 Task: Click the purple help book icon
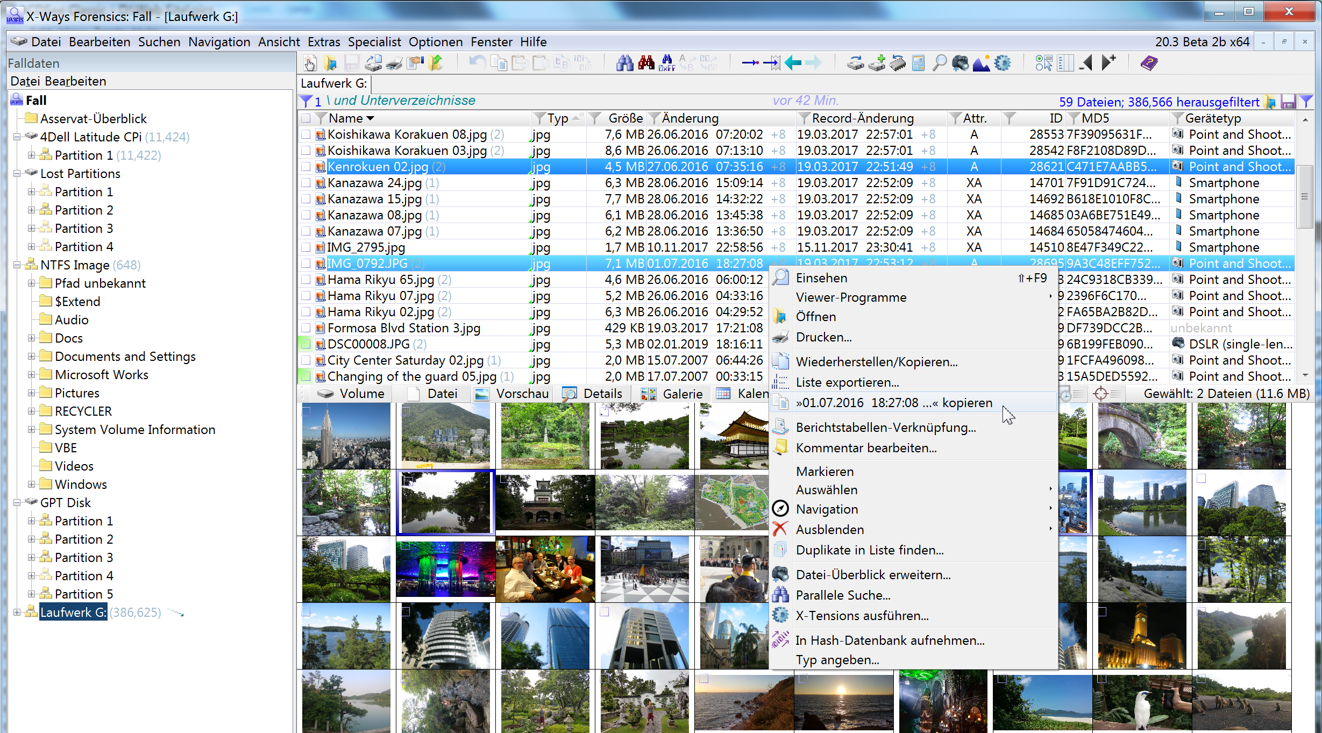point(1149,63)
